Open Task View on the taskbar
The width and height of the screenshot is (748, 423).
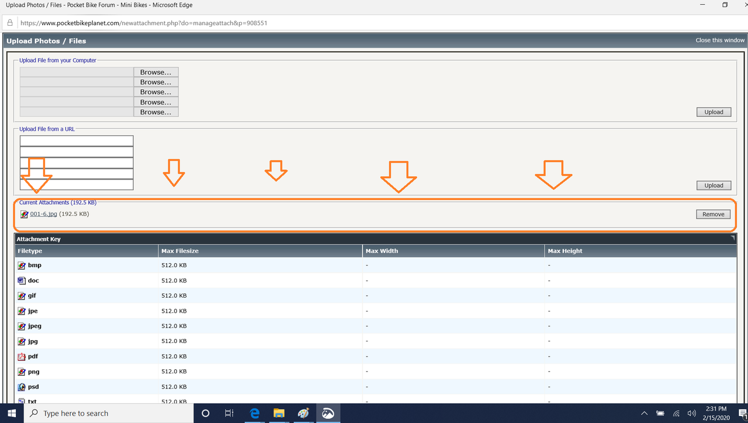click(x=229, y=413)
